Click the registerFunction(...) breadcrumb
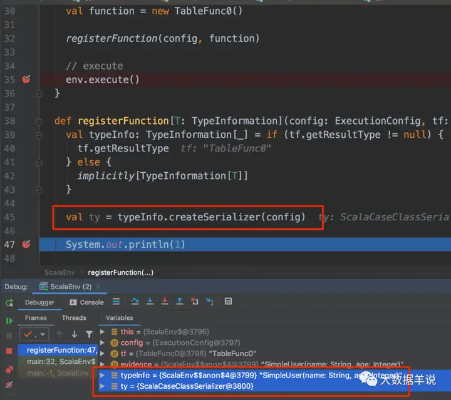This screenshot has height=400, width=451. coord(120,272)
